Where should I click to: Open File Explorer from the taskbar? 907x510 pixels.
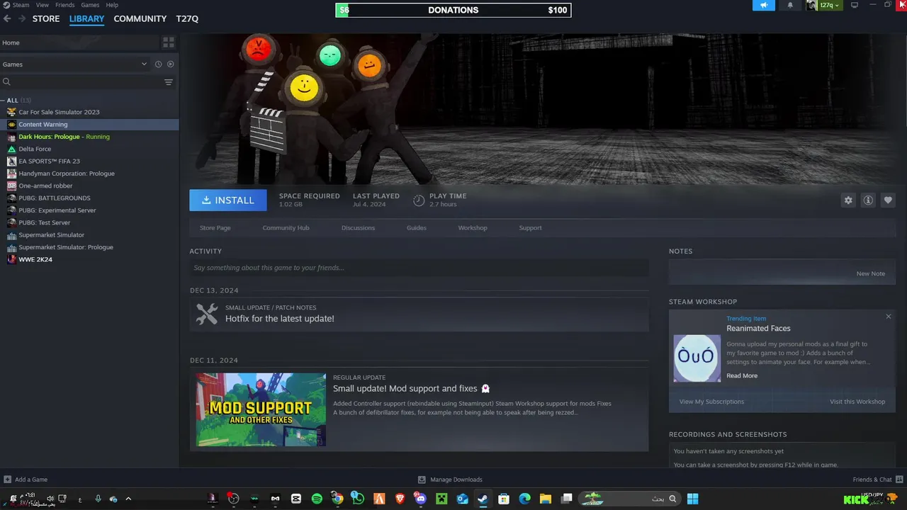545,499
